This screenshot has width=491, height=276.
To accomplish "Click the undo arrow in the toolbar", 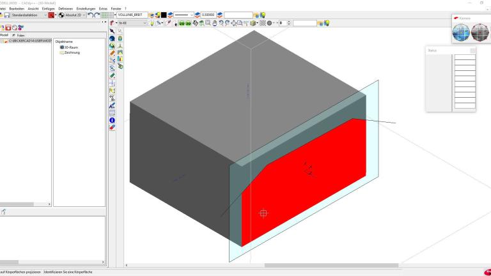I will click(90, 15).
